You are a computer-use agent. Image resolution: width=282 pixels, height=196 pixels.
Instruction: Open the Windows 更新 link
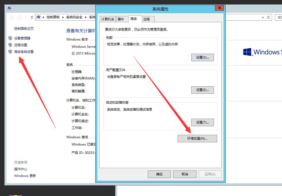point(25,176)
